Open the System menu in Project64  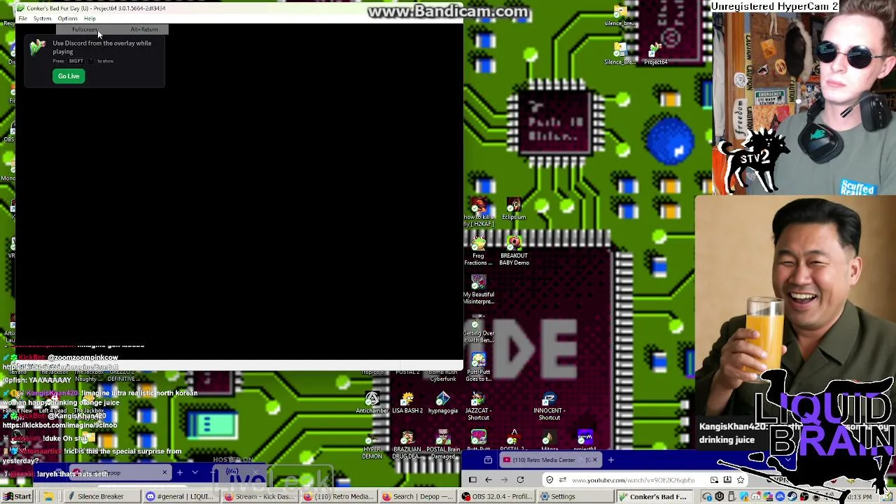pos(42,19)
